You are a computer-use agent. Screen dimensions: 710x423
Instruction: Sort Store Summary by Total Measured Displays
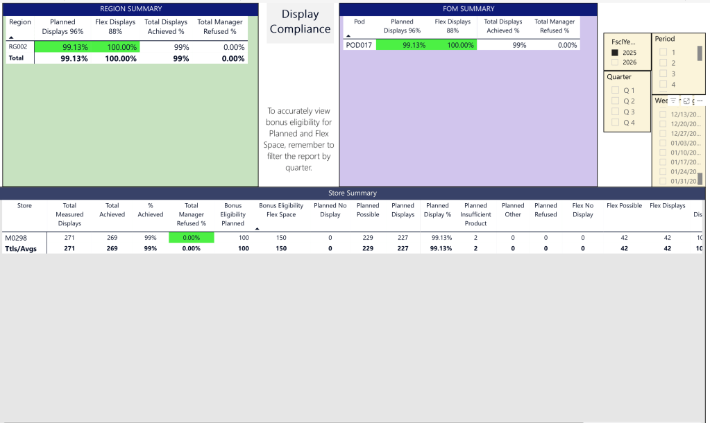tap(69, 214)
